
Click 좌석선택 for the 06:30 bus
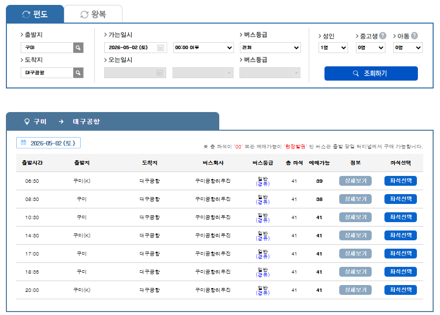(401, 181)
